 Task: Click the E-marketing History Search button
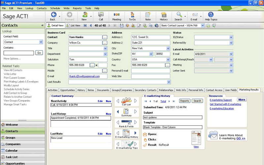[197, 101]
